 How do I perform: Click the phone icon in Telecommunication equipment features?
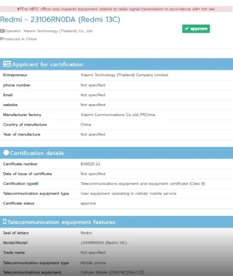click(5, 222)
